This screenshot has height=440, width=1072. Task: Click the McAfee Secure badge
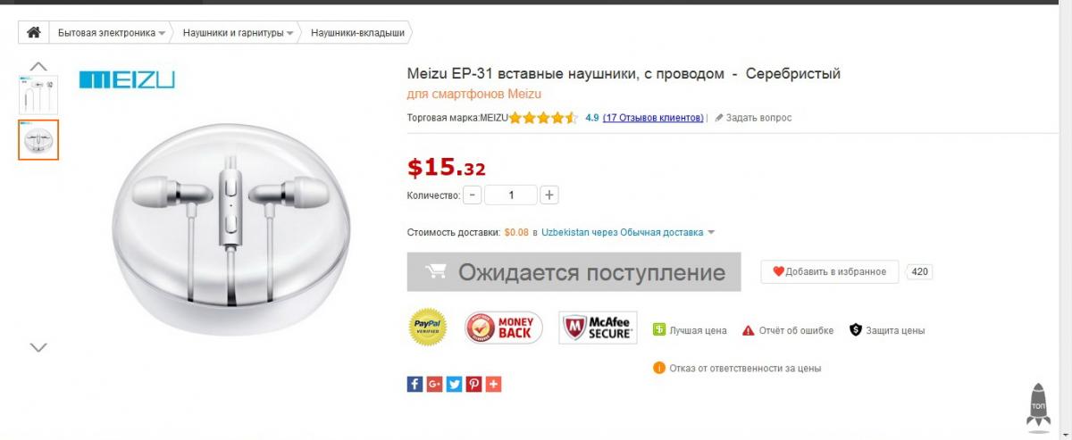tap(597, 328)
